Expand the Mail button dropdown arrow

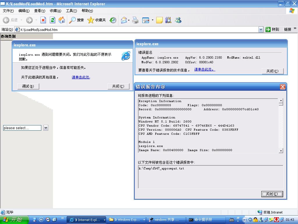point(129,20)
